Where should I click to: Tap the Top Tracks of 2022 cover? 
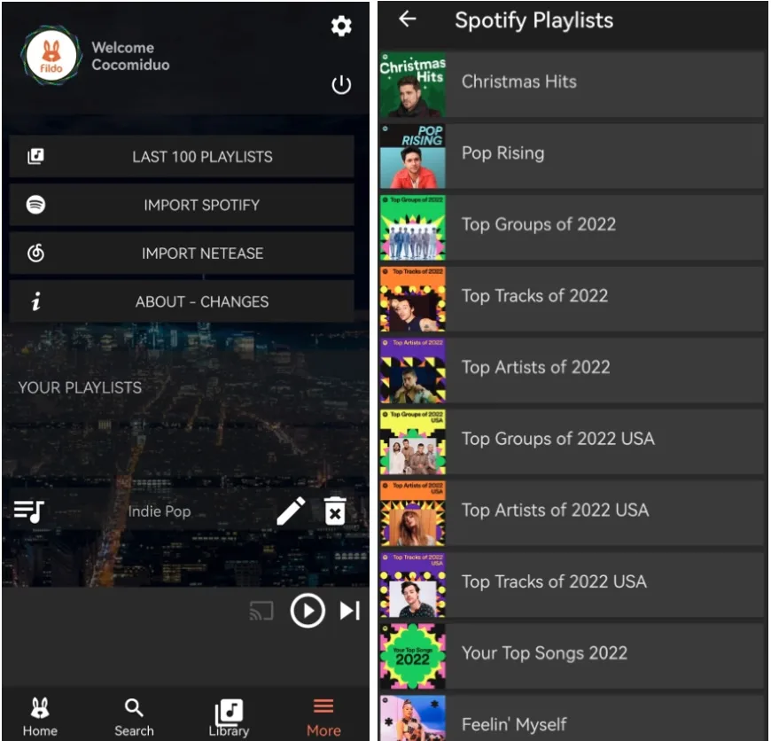pyautogui.click(x=413, y=299)
